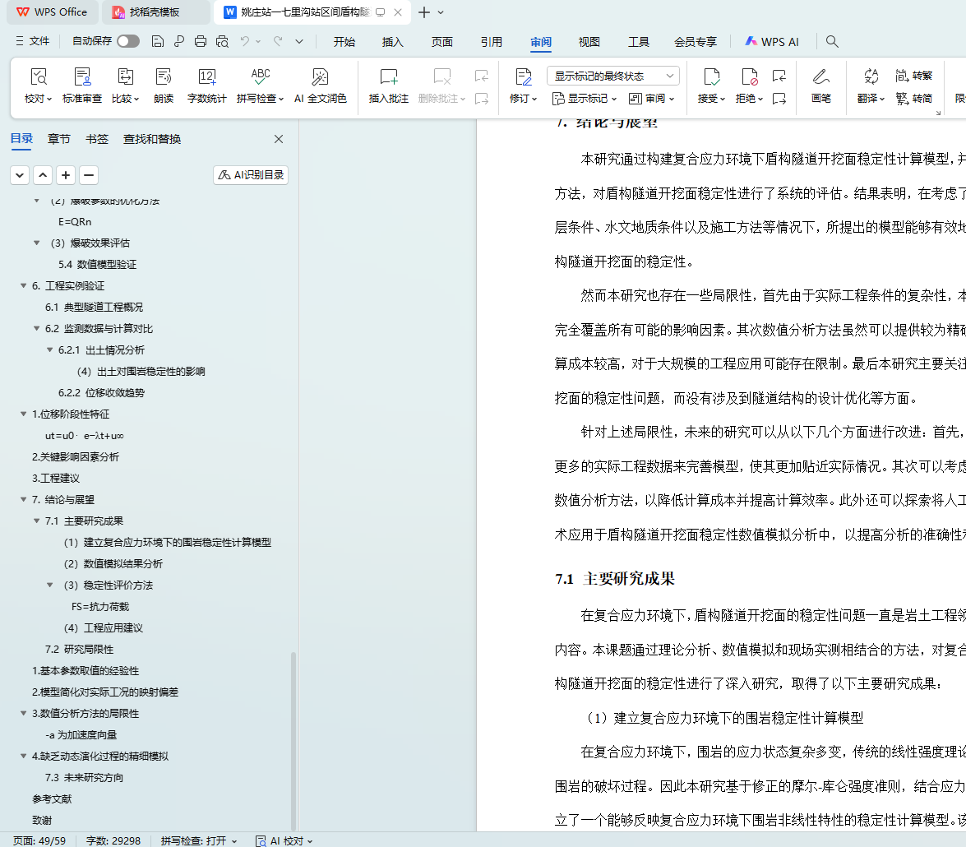The image size is (966, 847).
Task: Click the 朗读 read aloud icon
Action: (164, 78)
